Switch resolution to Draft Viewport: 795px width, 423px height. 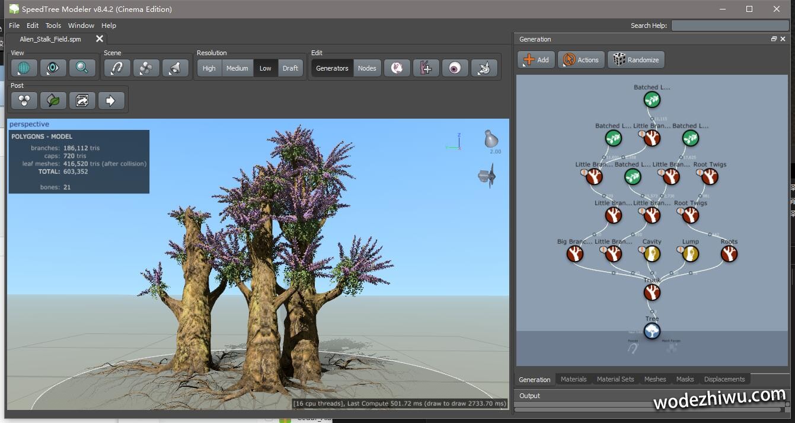point(290,68)
